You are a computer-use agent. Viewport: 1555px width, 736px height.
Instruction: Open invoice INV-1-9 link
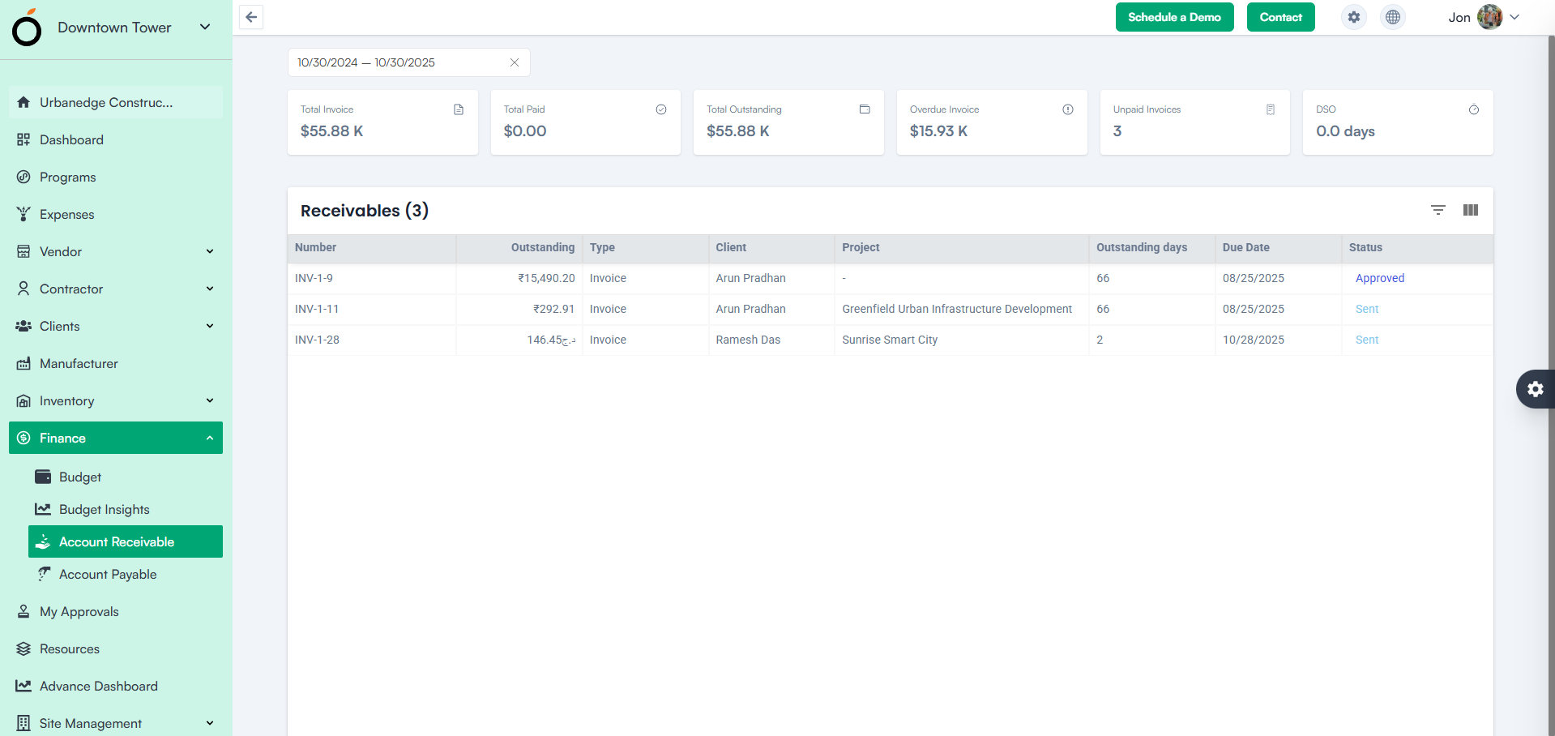point(314,278)
